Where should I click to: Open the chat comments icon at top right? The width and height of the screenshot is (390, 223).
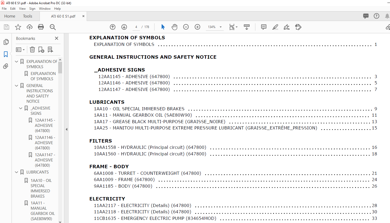click(x=366, y=16)
